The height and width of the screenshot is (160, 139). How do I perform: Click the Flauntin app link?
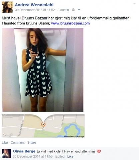pyautogui.click(x=63, y=10)
